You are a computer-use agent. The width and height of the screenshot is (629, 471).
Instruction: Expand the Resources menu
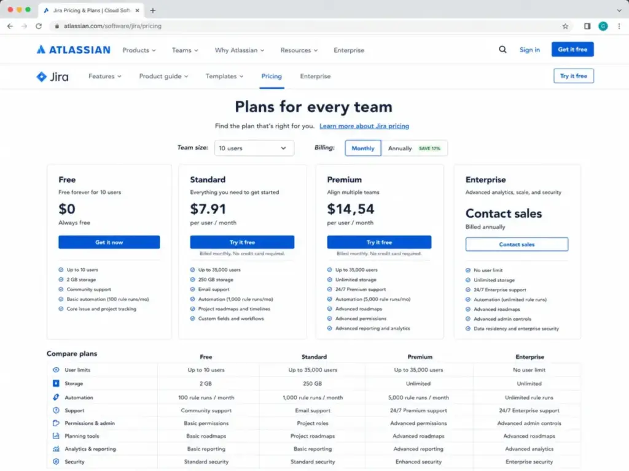click(x=299, y=50)
